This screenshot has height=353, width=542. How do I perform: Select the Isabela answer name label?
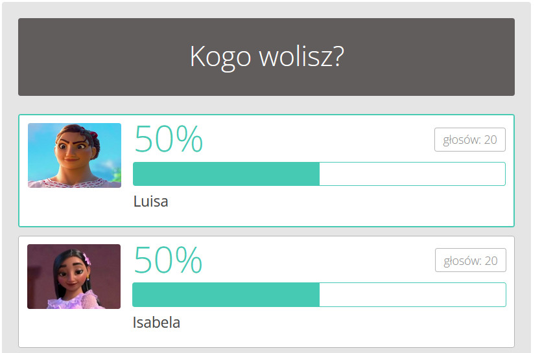[x=156, y=323]
